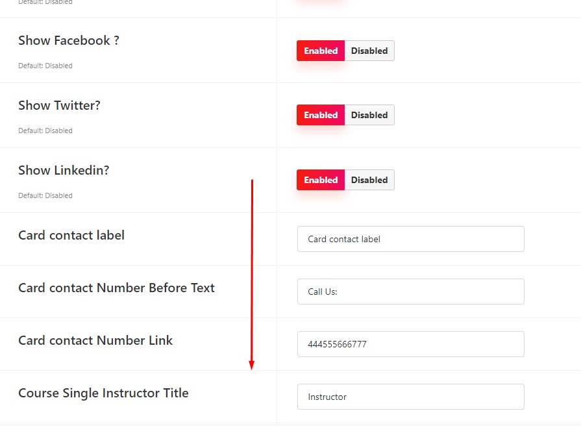Click Course Single Instructor Title heading

pyautogui.click(x=103, y=393)
